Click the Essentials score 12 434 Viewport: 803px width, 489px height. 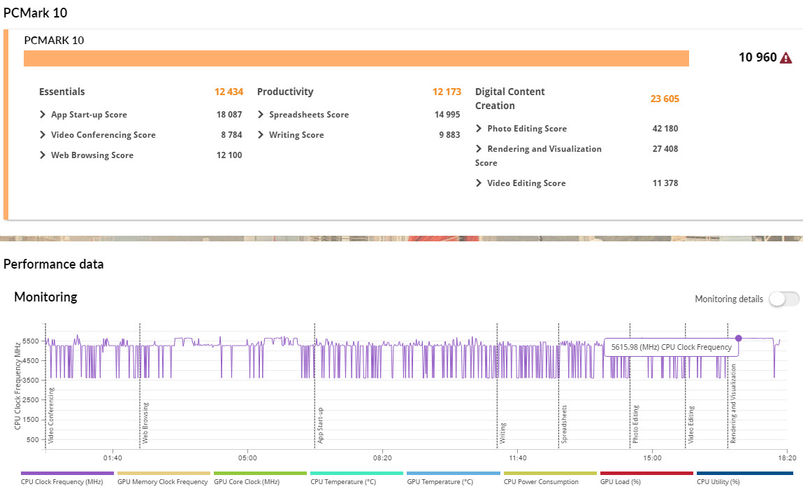(229, 92)
